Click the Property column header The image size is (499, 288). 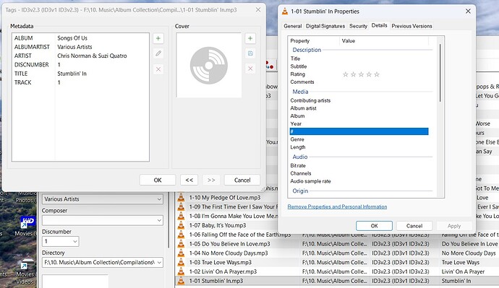coord(314,40)
